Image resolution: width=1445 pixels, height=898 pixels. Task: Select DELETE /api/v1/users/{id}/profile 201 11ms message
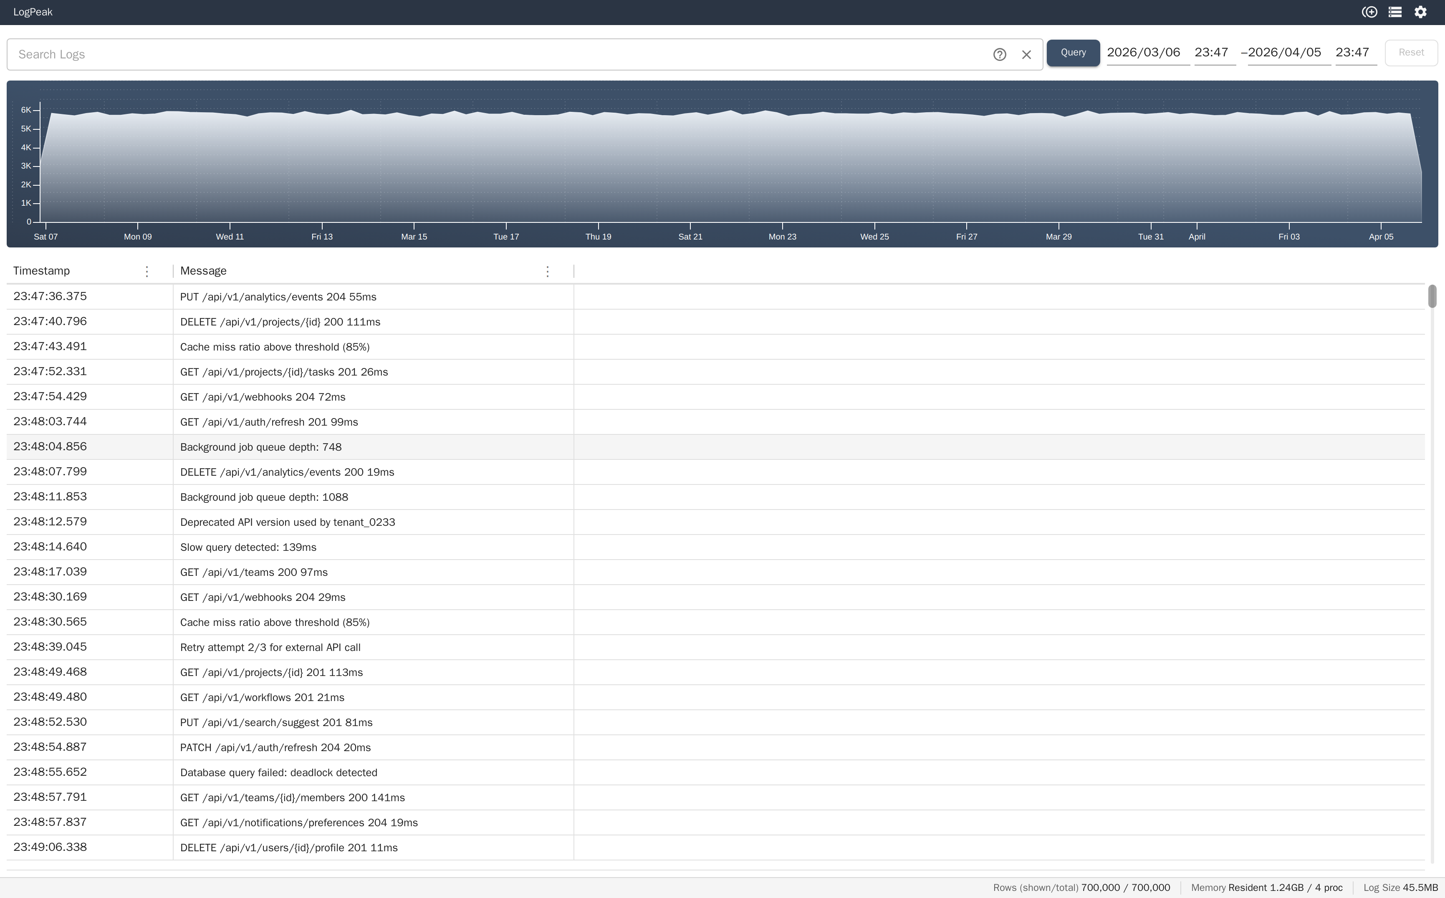[x=289, y=848]
